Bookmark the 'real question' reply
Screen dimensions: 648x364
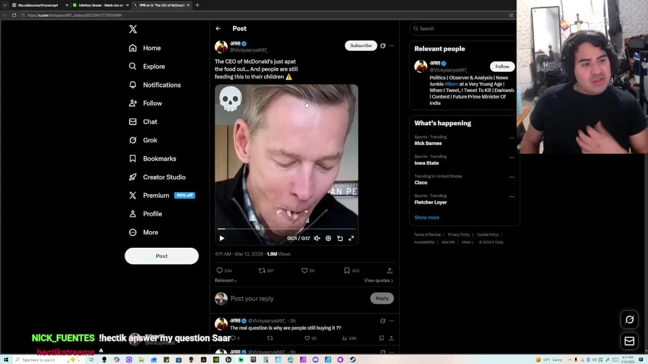pos(381,338)
